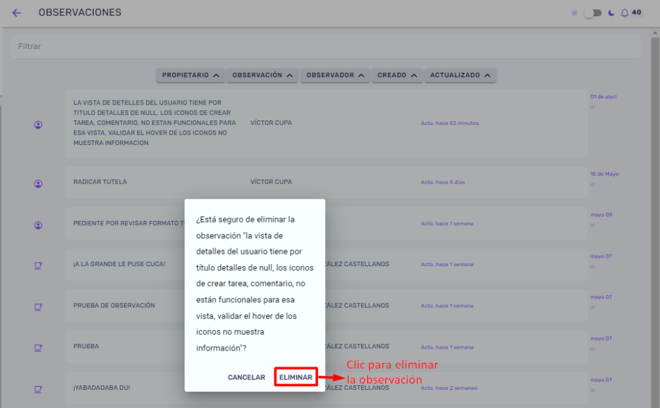
Task: Click the user icon beside PEDIENTE POR REVISAR FORMATO
Action: click(38, 225)
